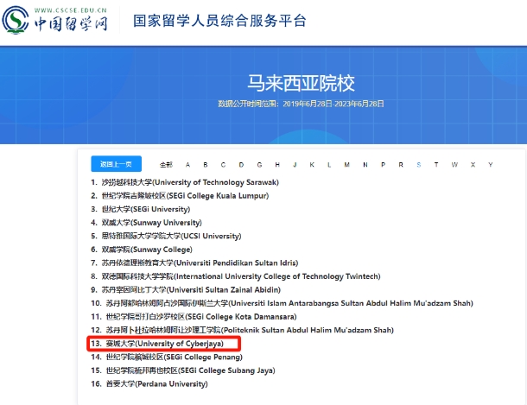This screenshot has width=527, height=405.
Task: Filter schools by letter W
Action: [x=454, y=165]
